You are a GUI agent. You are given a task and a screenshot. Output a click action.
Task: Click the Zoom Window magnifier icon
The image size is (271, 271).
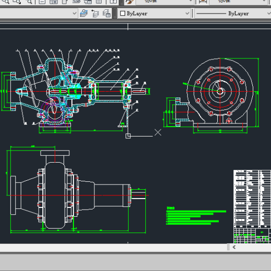click(17, 2)
